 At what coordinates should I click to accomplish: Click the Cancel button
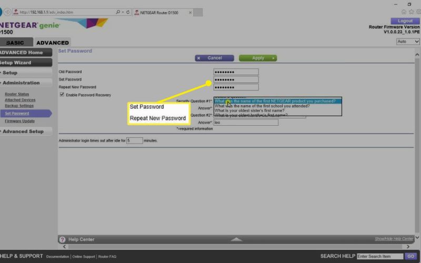click(x=214, y=58)
